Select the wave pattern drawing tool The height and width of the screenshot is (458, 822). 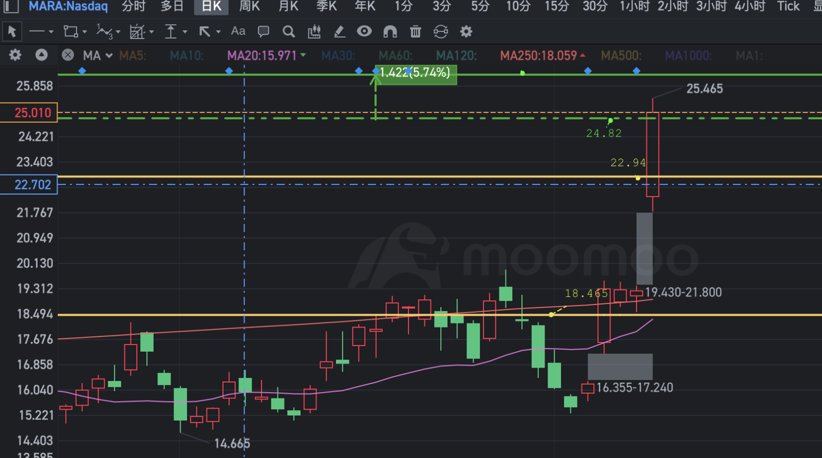pos(104,32)
